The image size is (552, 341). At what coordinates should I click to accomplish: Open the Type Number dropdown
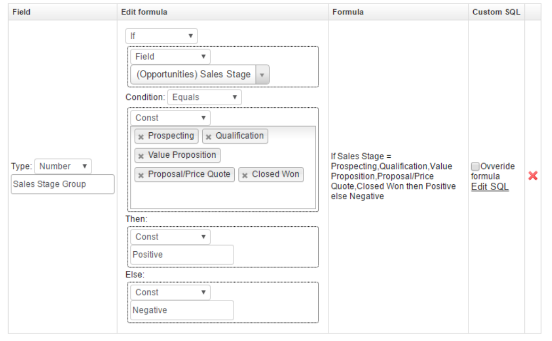click(63, 166)
